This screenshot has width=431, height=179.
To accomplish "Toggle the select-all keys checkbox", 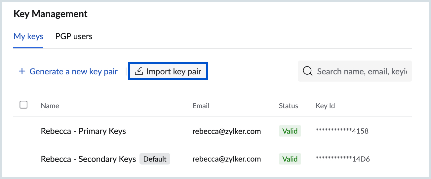I will pos(23,105).
